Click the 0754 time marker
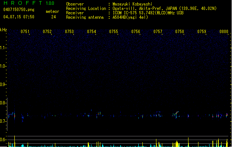The width and height of the screenshot is (232, 147). click(91, 32)
